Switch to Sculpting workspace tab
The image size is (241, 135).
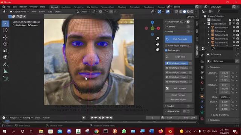point(79,7)
